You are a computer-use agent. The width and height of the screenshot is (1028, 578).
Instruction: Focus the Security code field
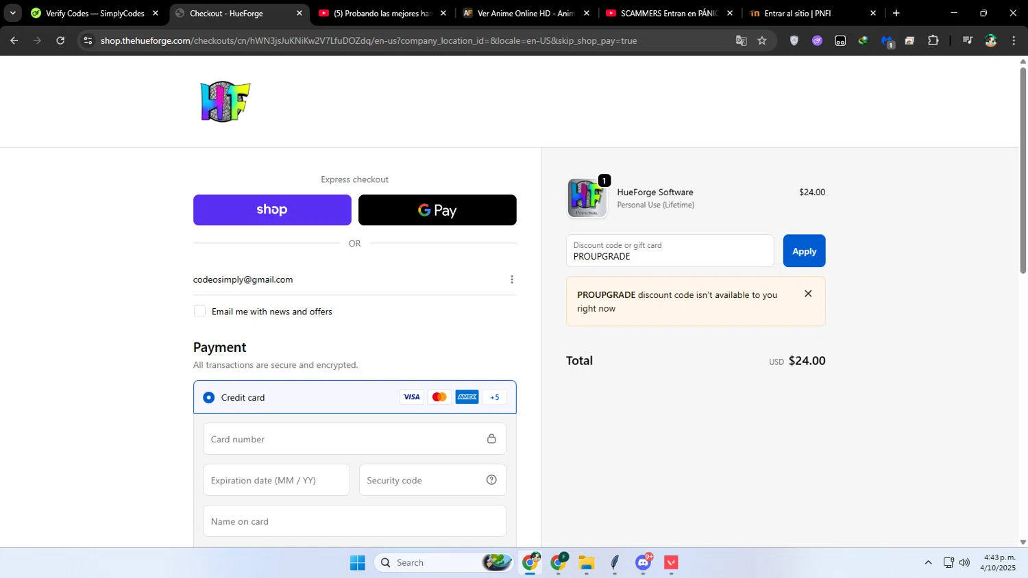432,480
